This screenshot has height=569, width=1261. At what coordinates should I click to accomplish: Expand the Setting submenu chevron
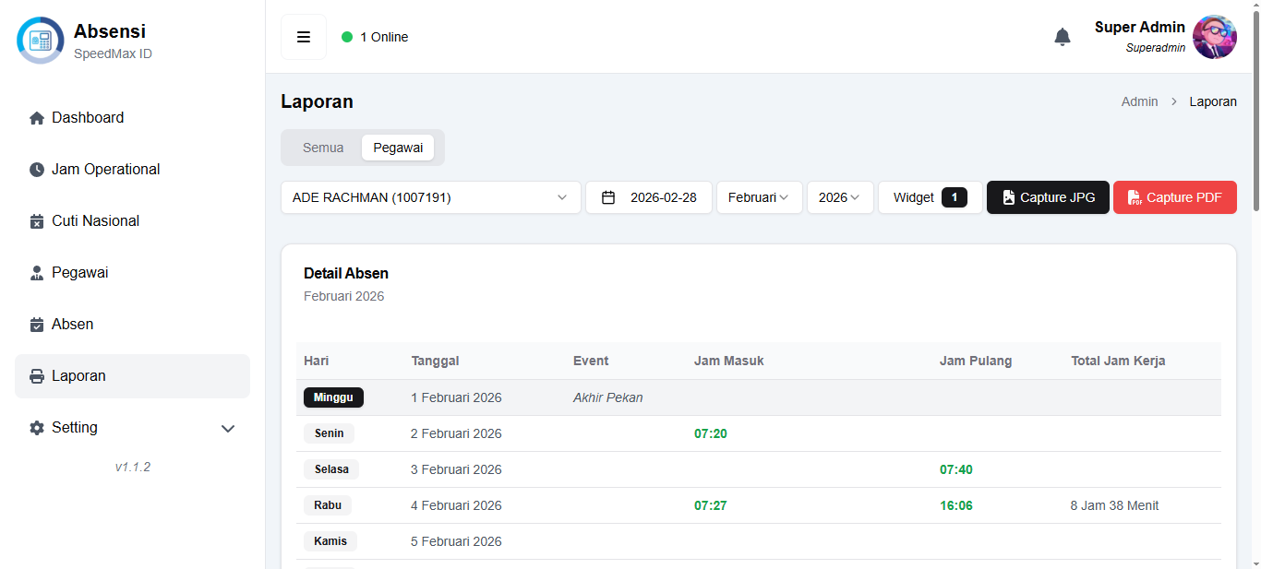(x=228, y=429)
